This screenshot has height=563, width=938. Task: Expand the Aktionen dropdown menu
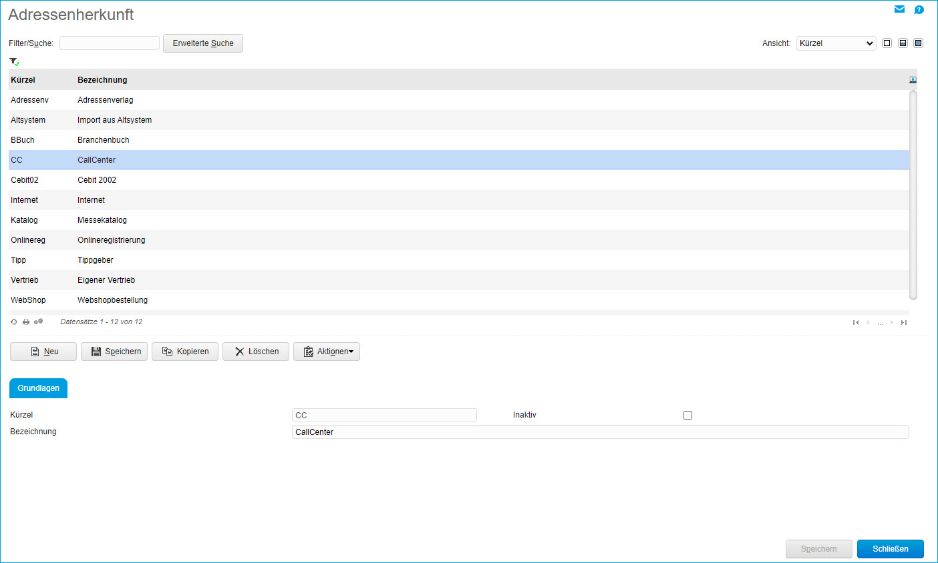coord(327,352)
